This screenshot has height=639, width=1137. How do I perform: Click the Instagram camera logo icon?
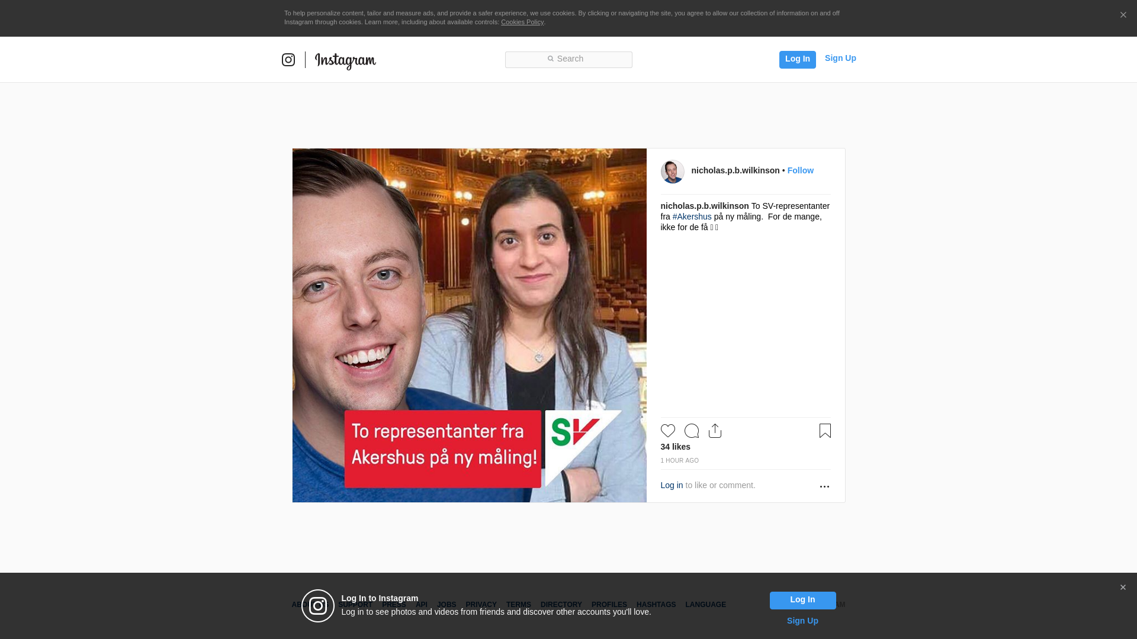tap(288, 60)
